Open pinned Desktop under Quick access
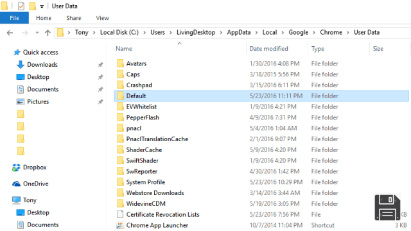Viewport: 411px width, 231px height. pyautogui.click(x=33, y=77)
